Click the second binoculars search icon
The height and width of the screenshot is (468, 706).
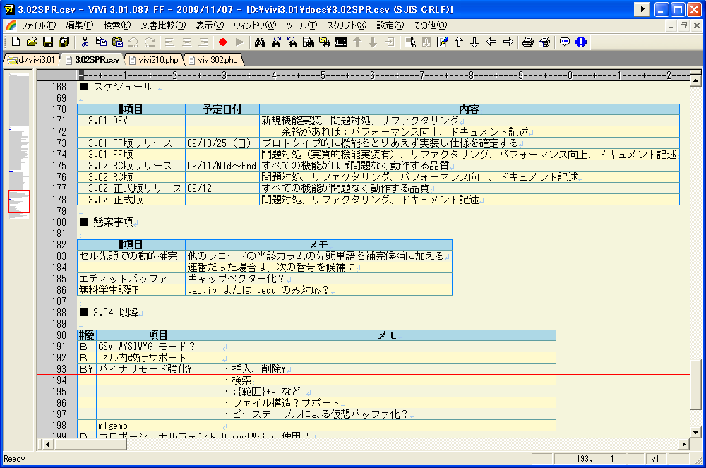pos(276,42)
